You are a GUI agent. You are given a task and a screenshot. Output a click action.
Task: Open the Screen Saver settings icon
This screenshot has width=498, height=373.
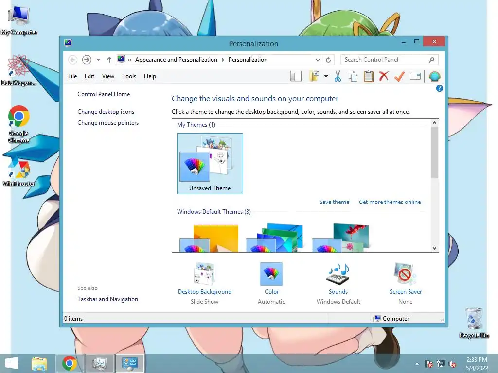click(405, 274)
